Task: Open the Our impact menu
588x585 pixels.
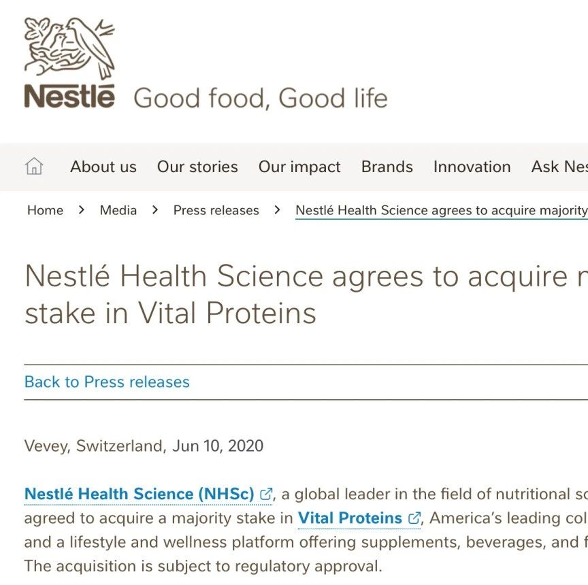Action: (x=299, y=167)
